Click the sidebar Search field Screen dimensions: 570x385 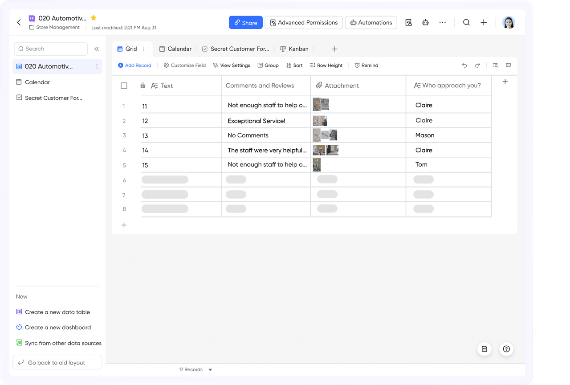tap(51, 49)
